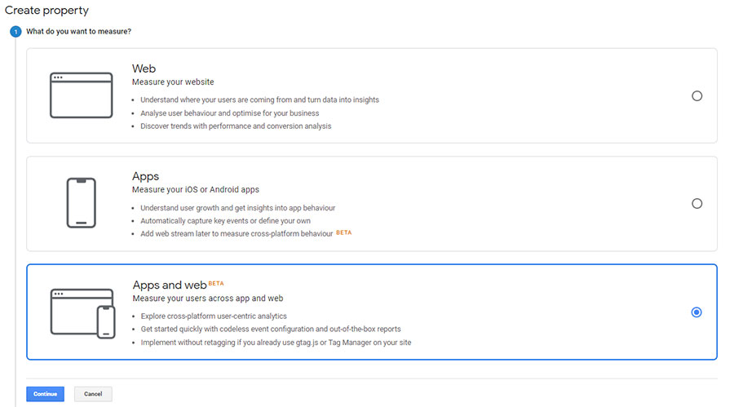This screenshot has width=734, height=407.
Task: Click the selected Apps and web radio button
Action: [696, 312]
